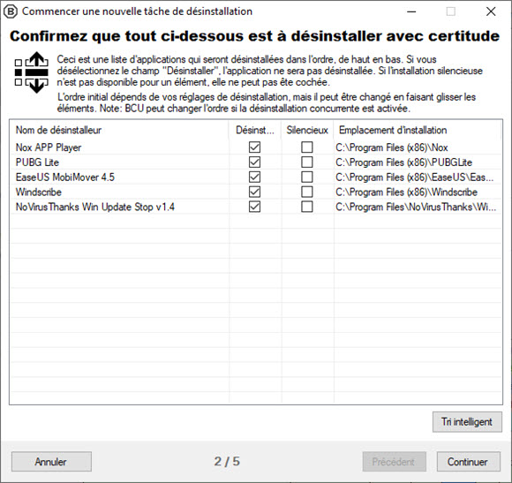Sort by Nom de désinstalleur column header
Viewport: 512px width, 483px height.
coord(119,130)
